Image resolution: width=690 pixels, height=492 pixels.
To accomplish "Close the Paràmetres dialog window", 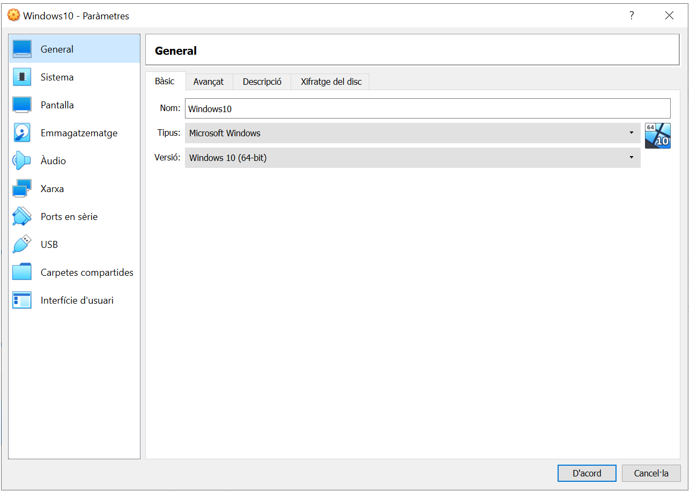I will pyautogui.click(x=669, y=16).
